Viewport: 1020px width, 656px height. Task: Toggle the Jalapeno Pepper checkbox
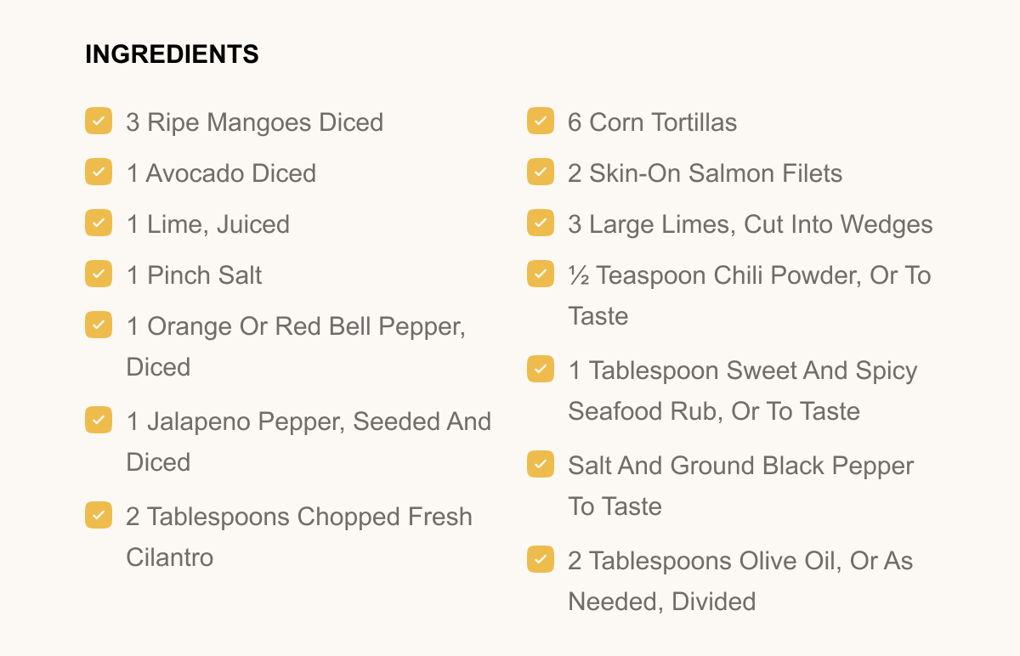[99, 420]
